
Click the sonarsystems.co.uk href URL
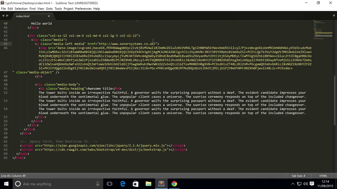pyautogui.click(x=127, y=44)
